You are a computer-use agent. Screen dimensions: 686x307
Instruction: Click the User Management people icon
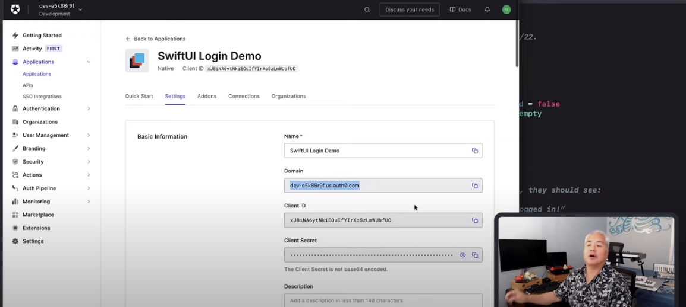(15, 135)
